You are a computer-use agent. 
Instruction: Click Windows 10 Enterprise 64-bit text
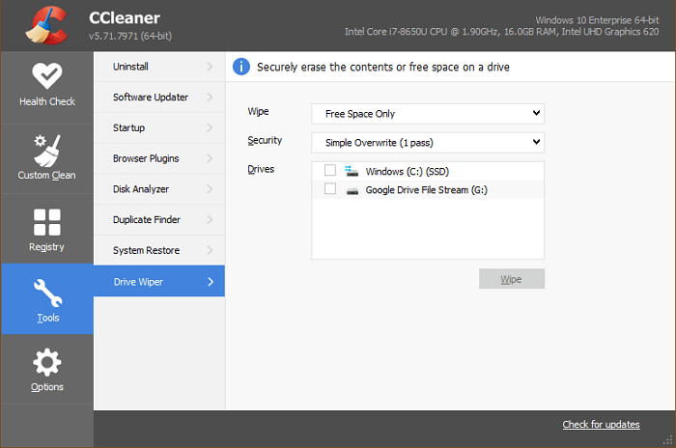point(597,20)
